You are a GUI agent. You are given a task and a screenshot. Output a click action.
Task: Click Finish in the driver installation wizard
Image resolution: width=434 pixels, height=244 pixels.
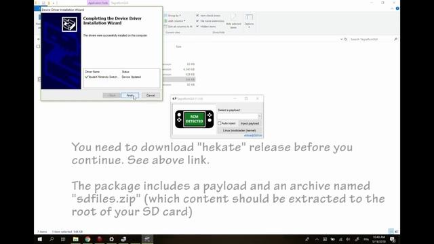coord(130,96)
